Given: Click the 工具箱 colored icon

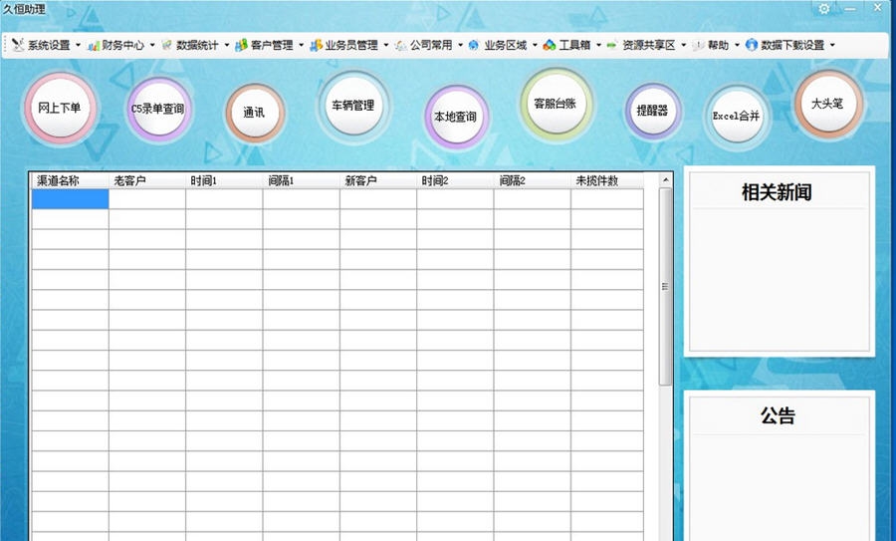Looking at the screenshot, I should (550, 45).
